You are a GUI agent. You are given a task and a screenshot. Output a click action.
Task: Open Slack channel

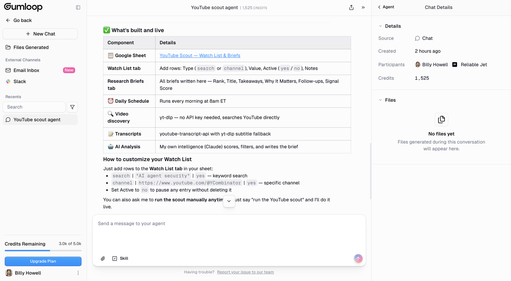click(x=40, y=81)
